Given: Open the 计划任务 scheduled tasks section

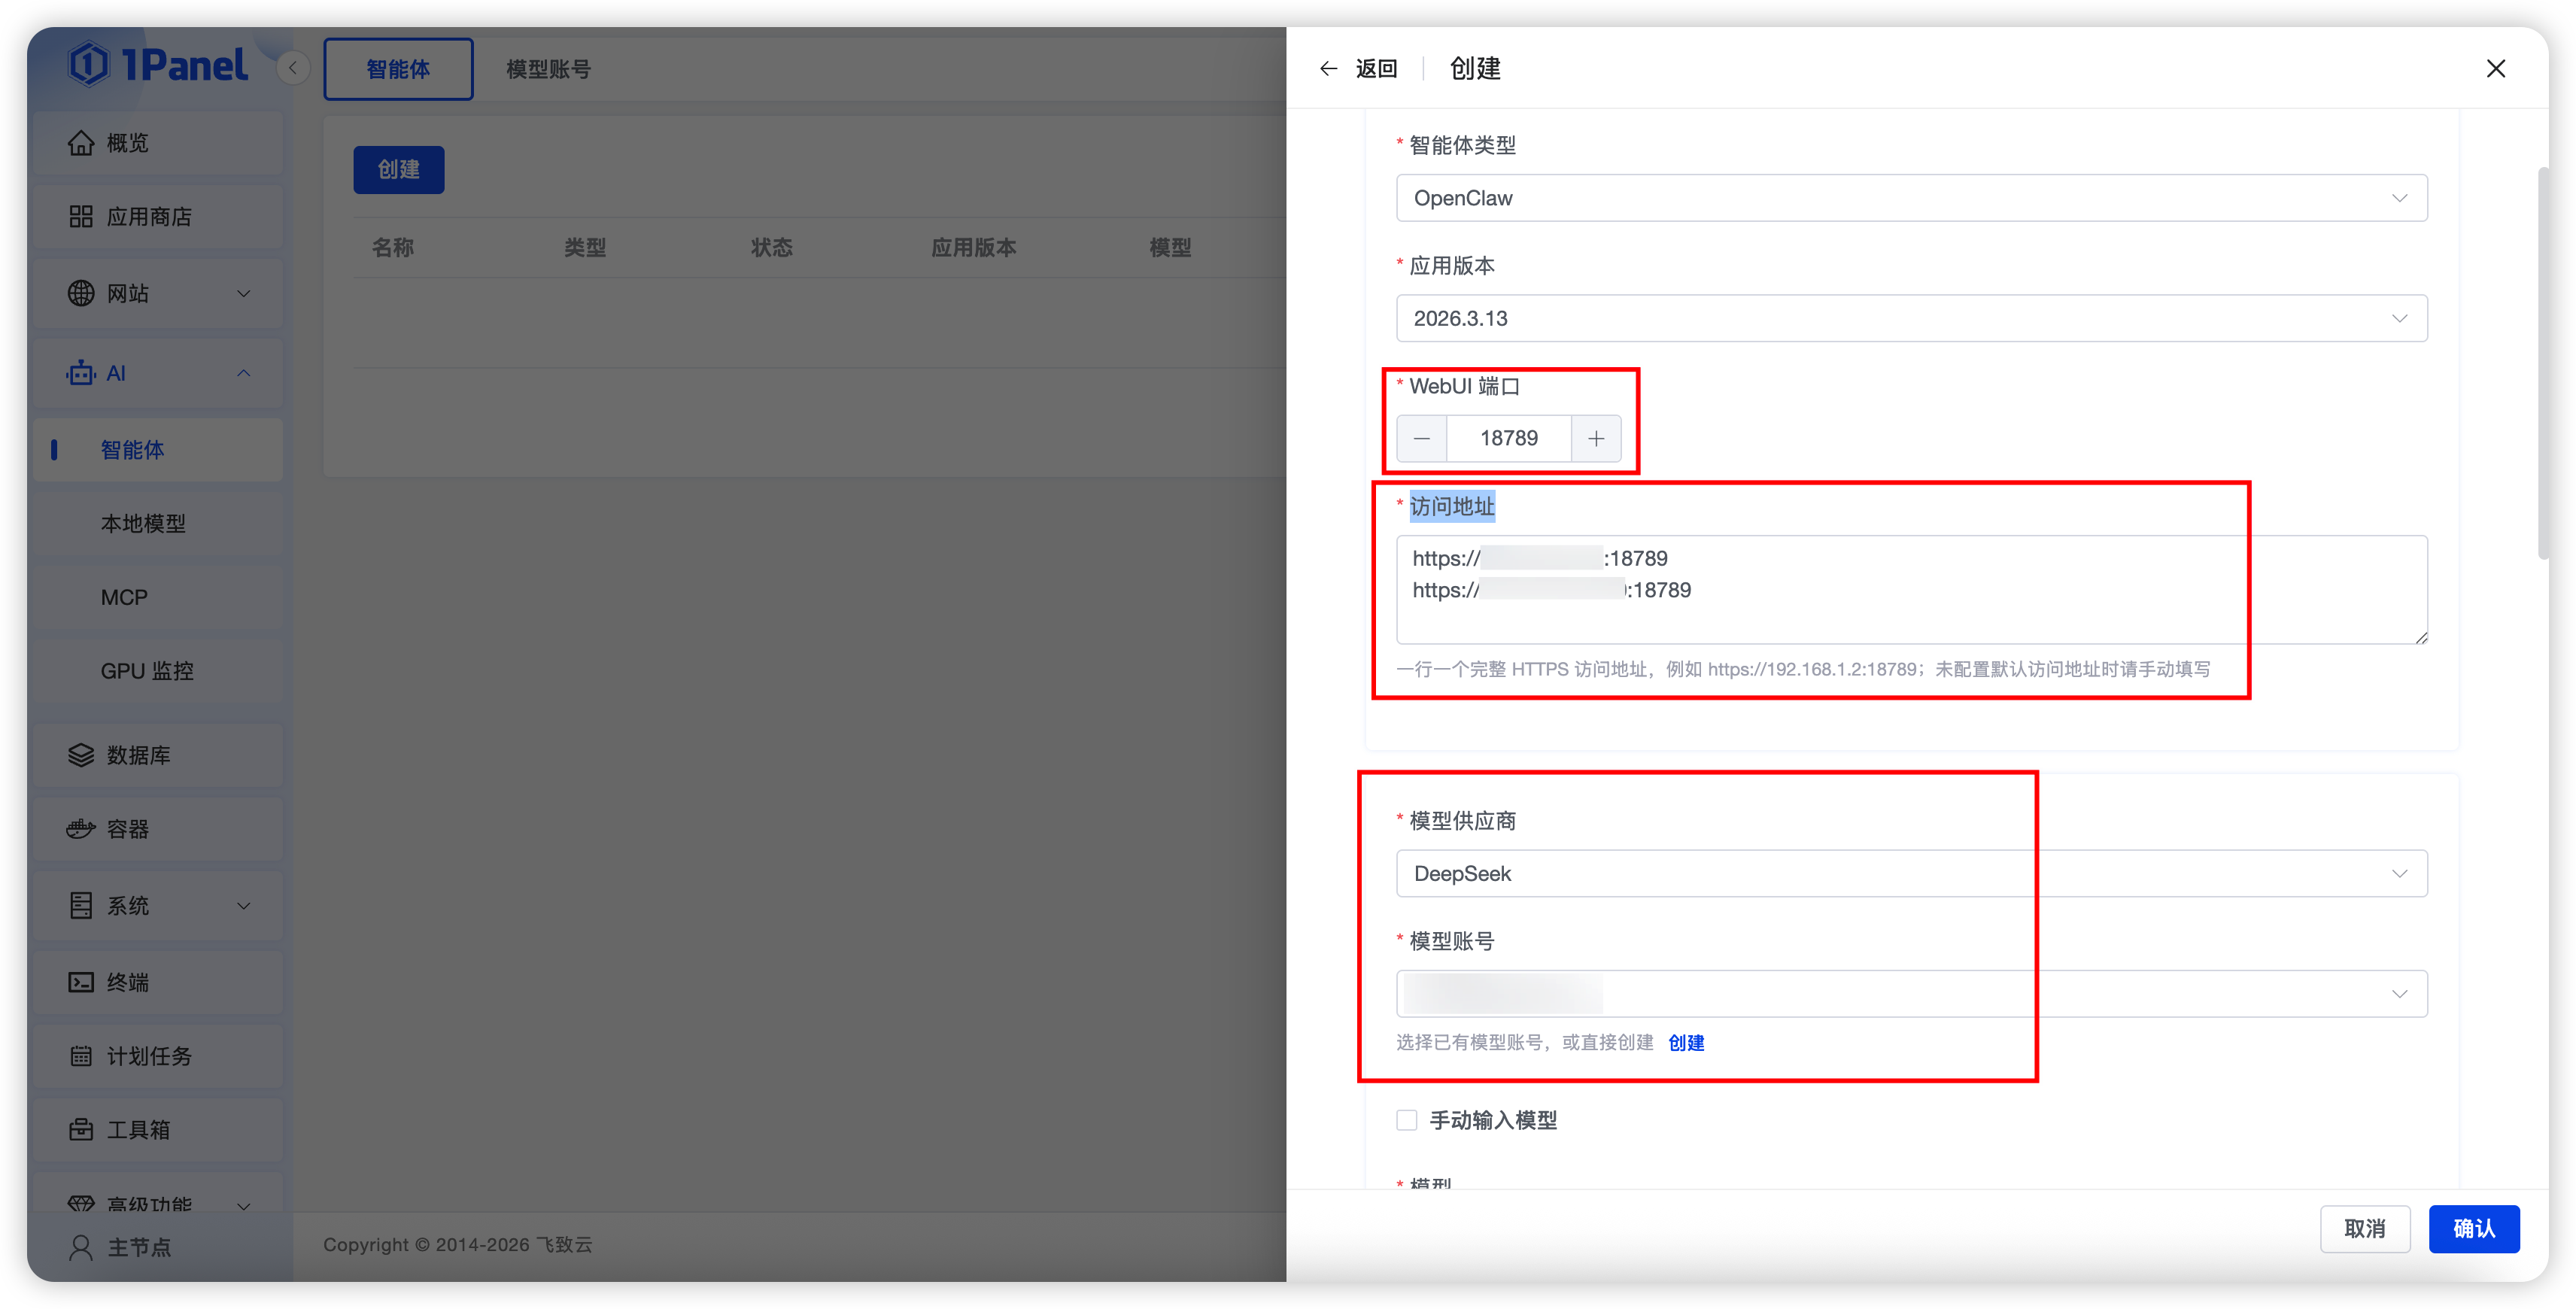Looking at the screenshot, I should click(147, 1055).
